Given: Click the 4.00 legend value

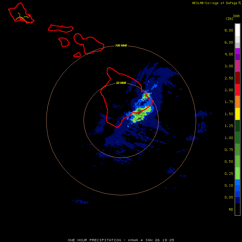Looking at the screenshot, I should (229, 54).
